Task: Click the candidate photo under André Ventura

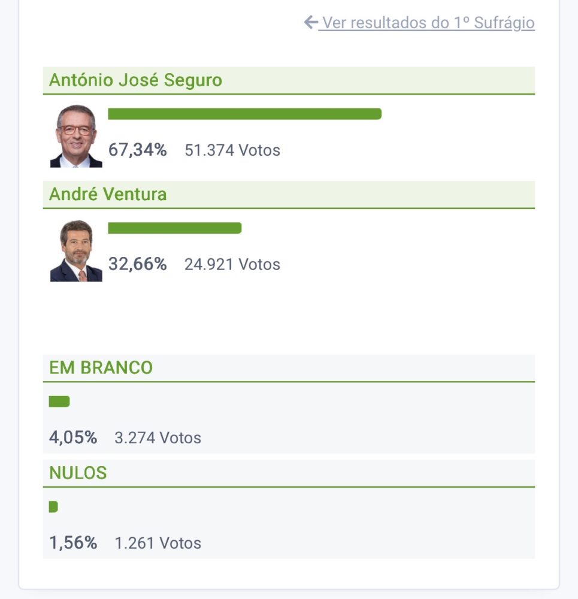Action: (x=76, y=251)
